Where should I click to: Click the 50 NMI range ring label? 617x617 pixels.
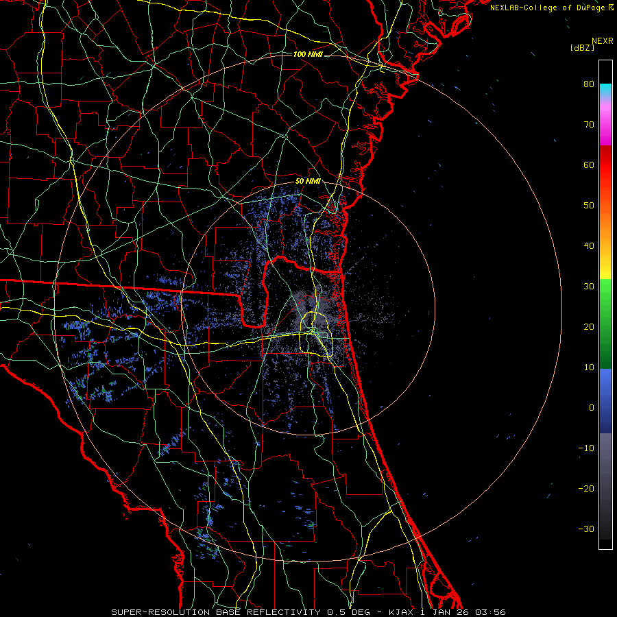pyautogui.click(x=308, y=182)
